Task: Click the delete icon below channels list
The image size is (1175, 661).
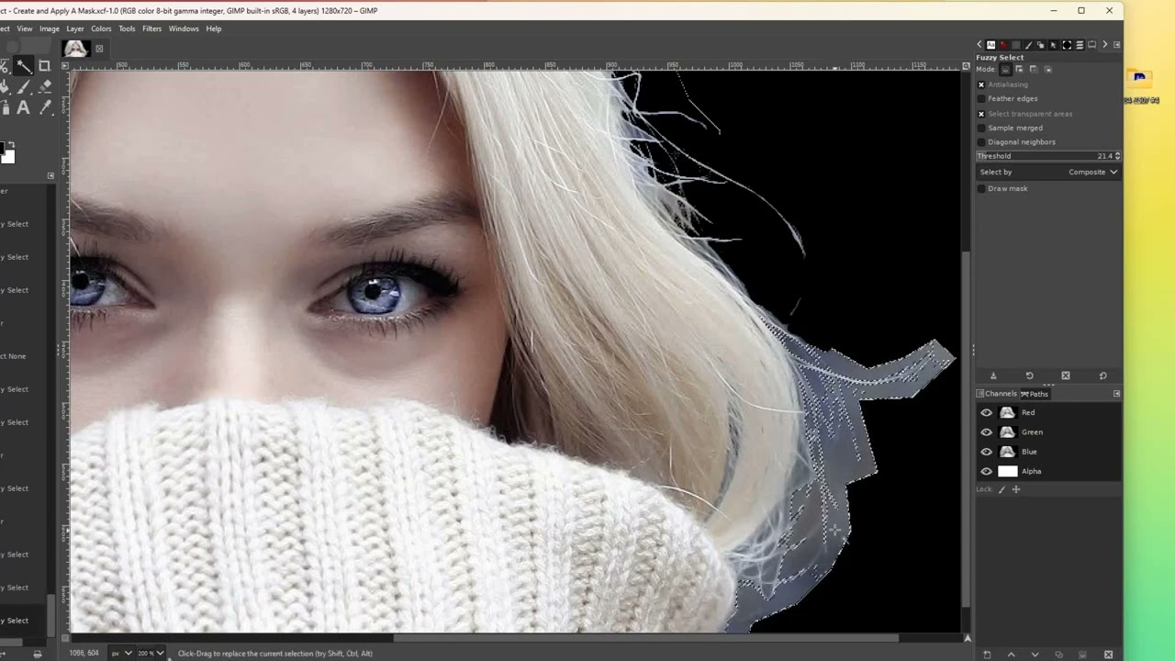Action: pyautogui.click(x=1109, y=655)
